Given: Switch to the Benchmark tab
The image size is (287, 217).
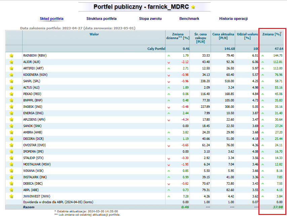Looking at the screenshot, I should point(189,19).
